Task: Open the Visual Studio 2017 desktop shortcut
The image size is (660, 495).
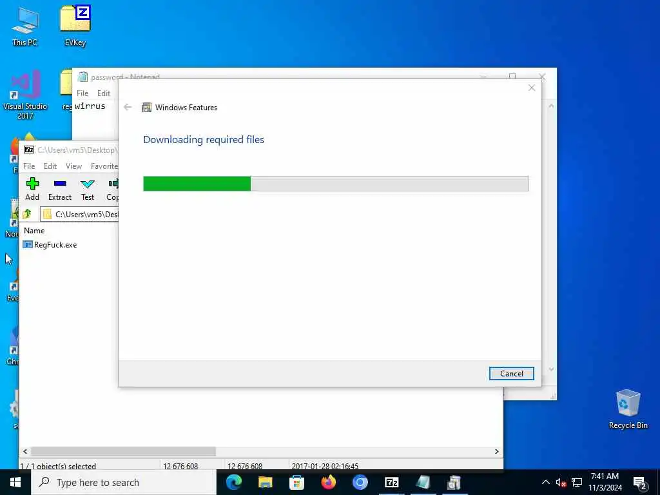Action: (25, 95)
